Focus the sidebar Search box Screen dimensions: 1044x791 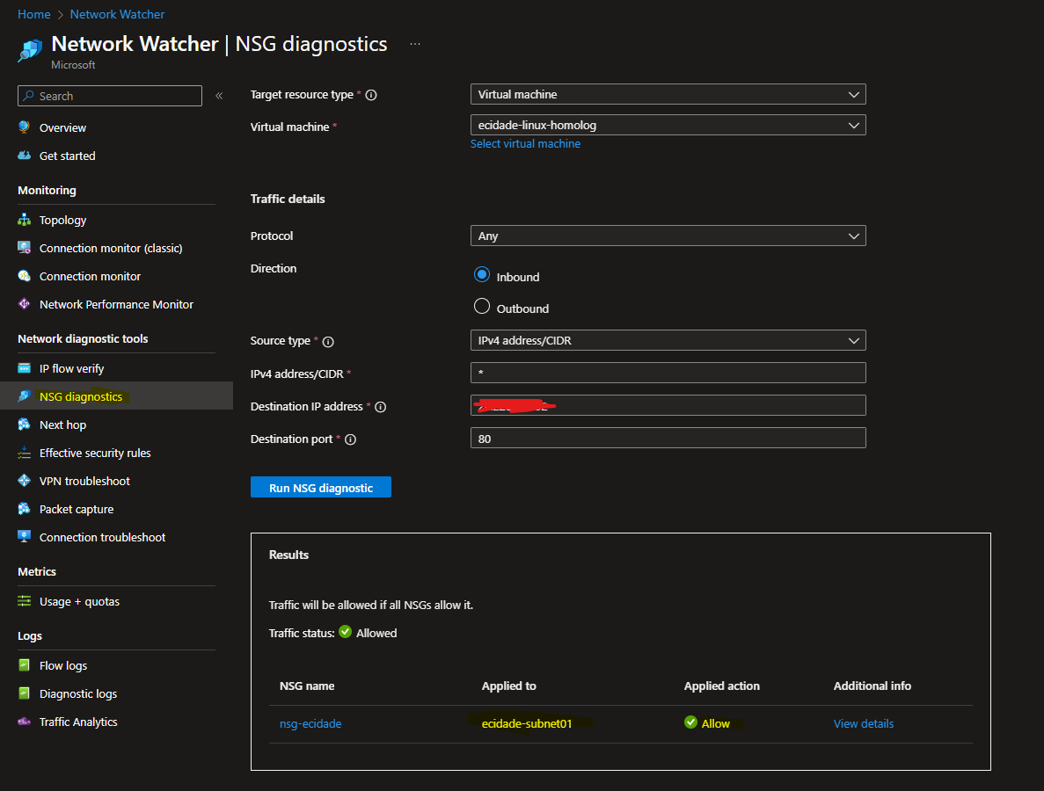tap(110, 96)
